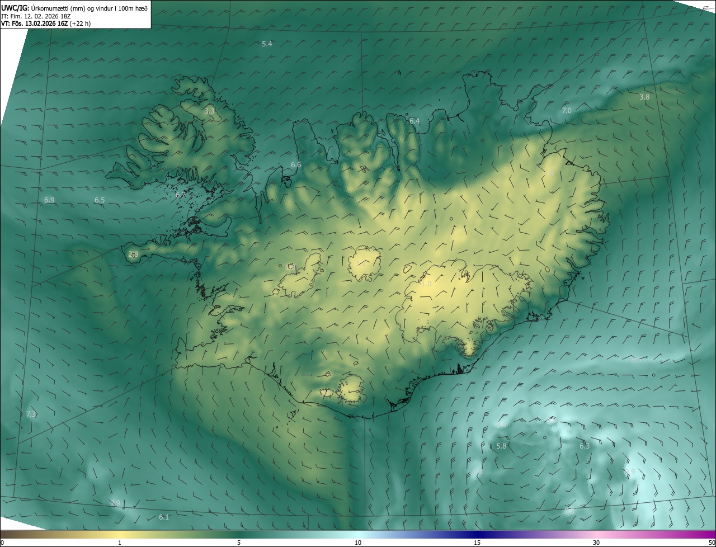
Task: Click the initial time line 'IT: Fim. 12. 02. 2026 18Z'
Action: (x=37, y=16)
